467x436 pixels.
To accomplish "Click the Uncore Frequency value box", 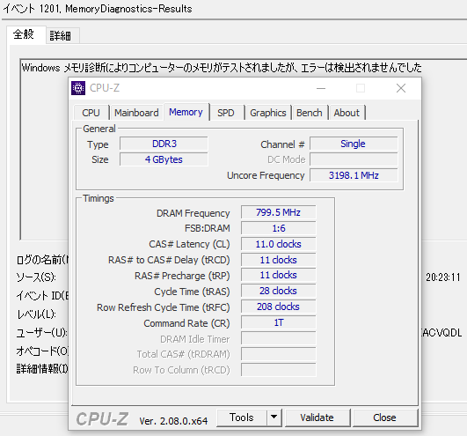I will pos(354,175).
